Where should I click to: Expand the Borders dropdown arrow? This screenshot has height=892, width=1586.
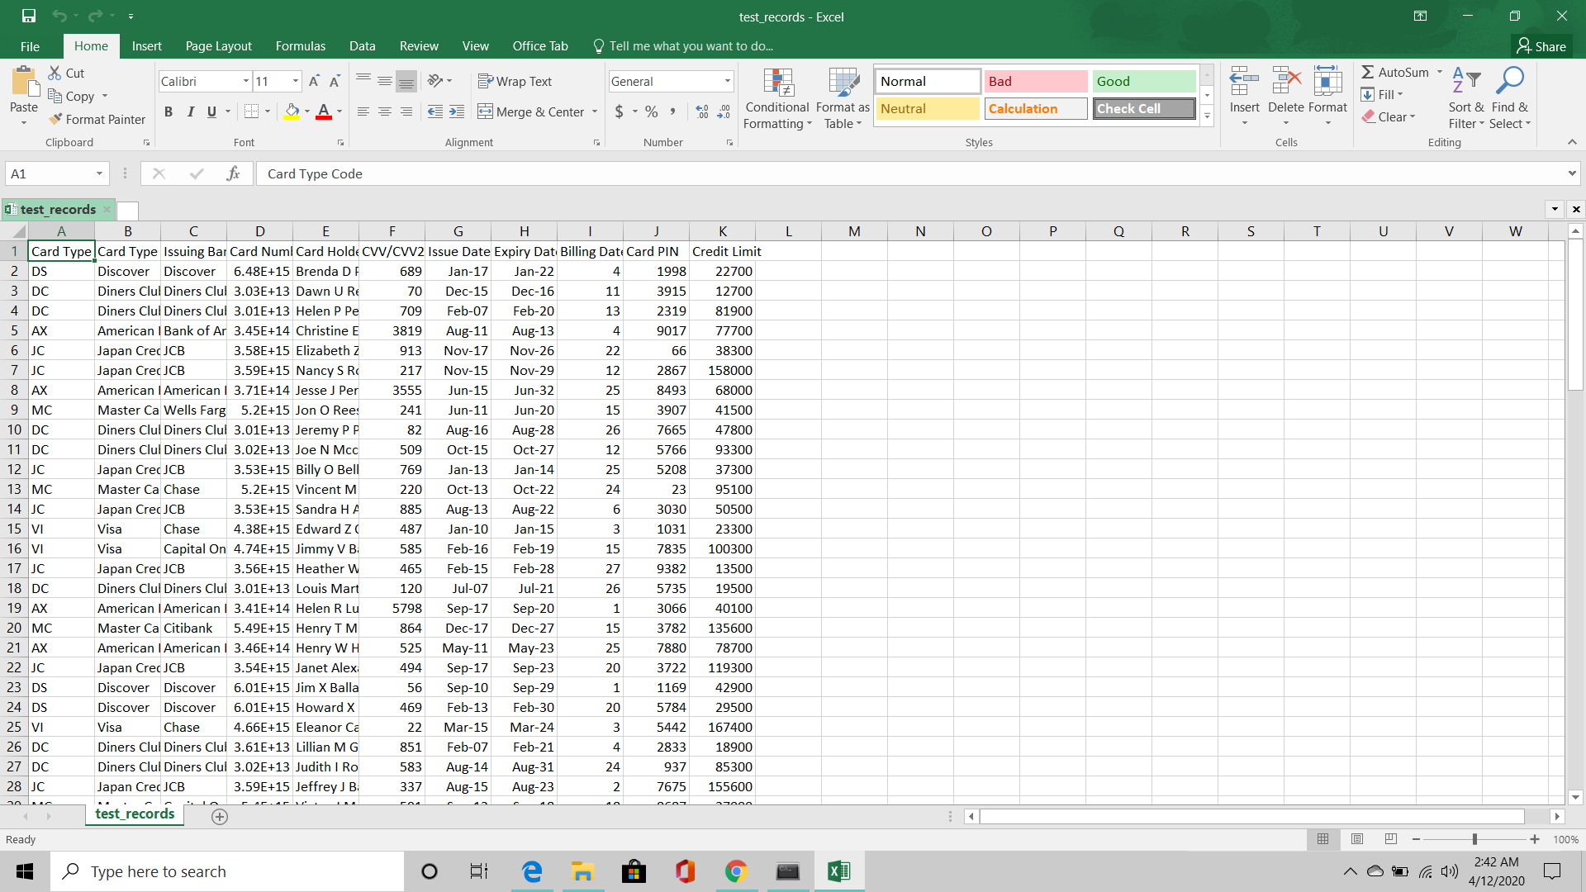click(268, 111)
